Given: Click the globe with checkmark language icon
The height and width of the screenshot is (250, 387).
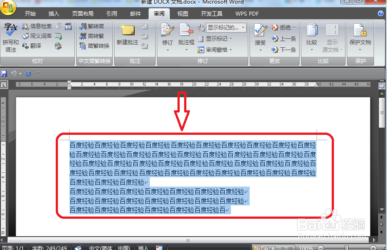Looking at the screenshot, I should pos(58,46).
